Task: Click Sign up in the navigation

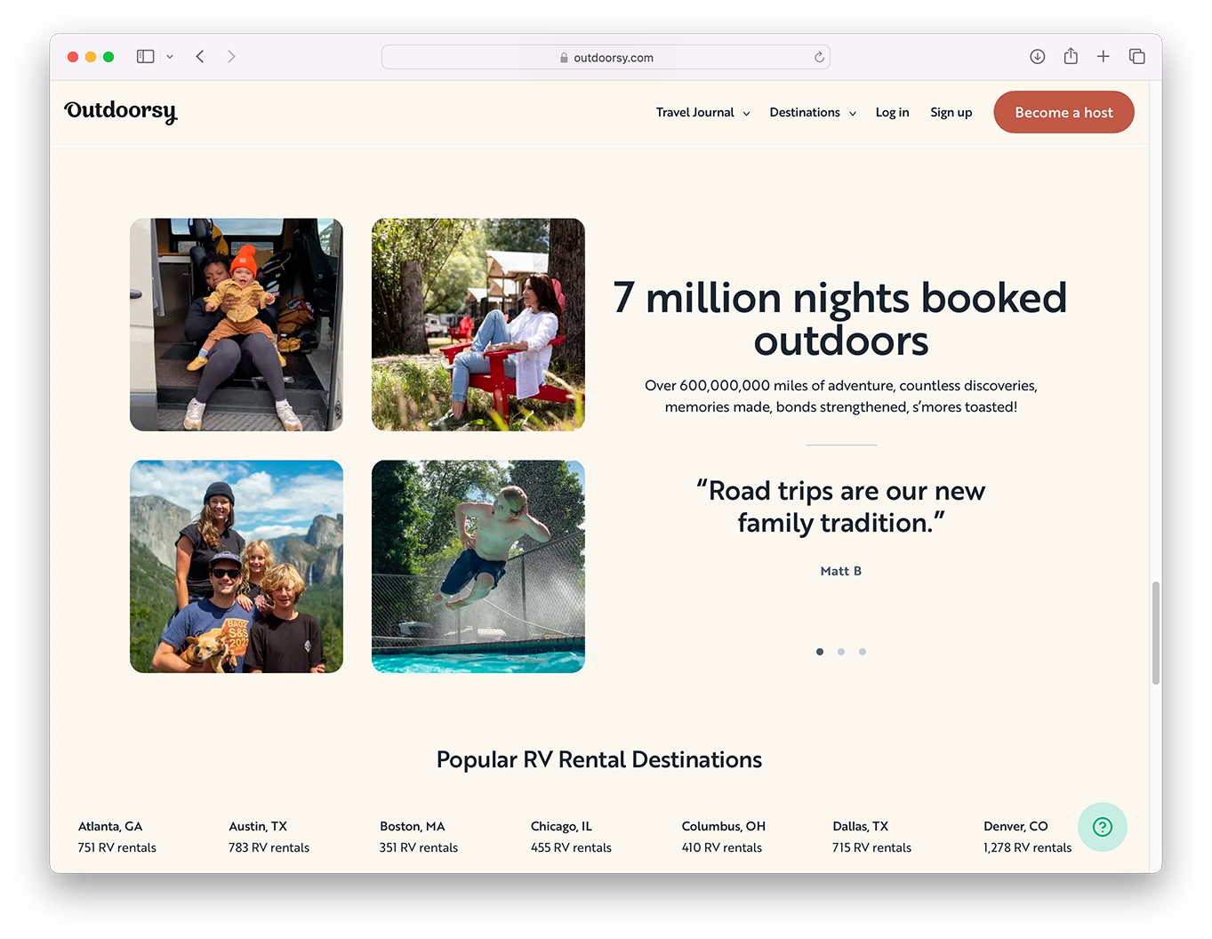Action: coord(951,113)
